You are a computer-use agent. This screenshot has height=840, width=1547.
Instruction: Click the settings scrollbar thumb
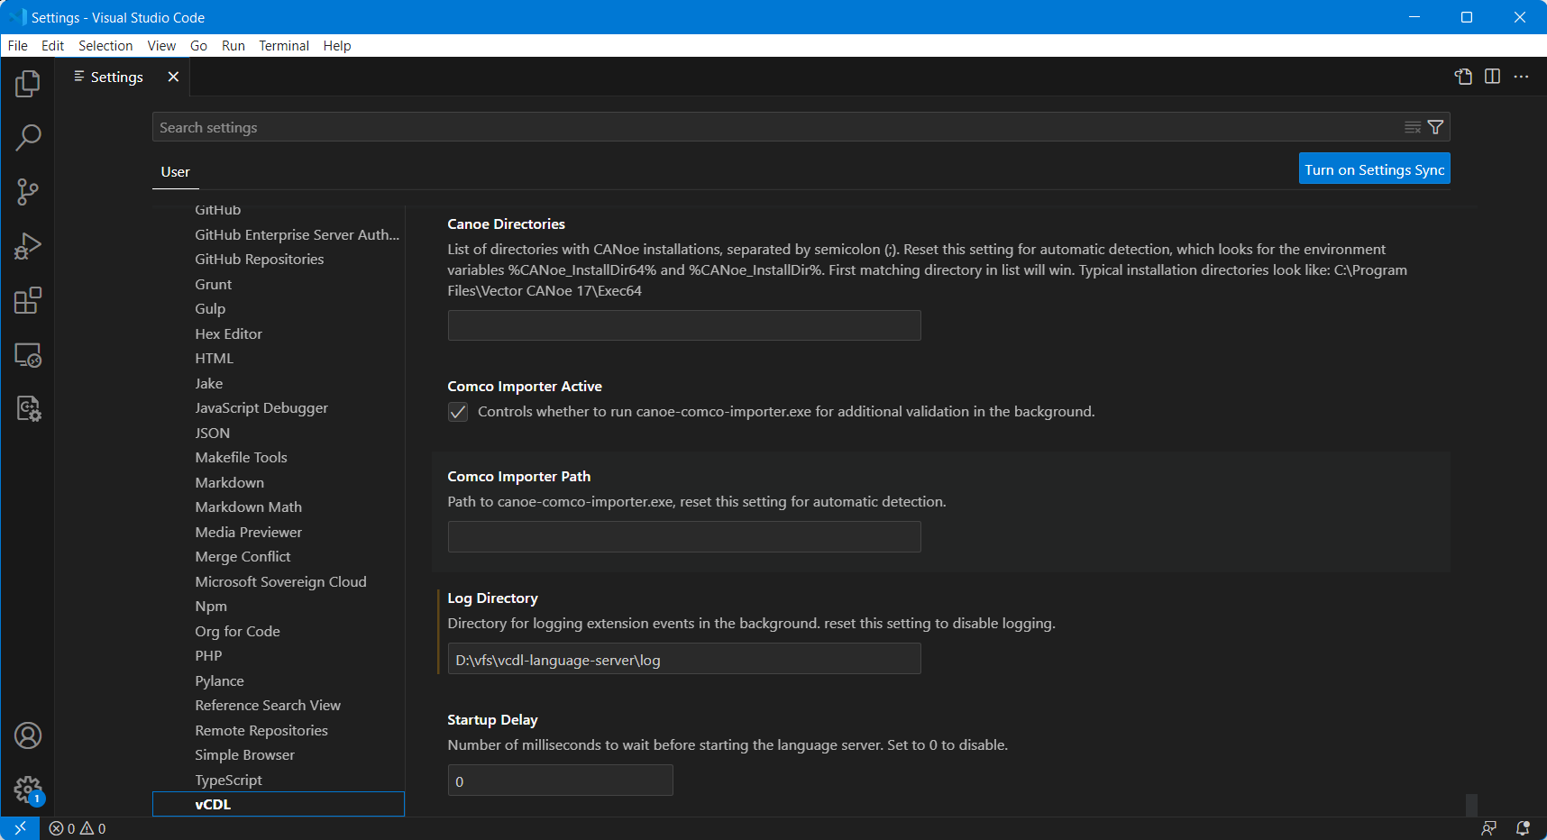(x=1471, y=805)
